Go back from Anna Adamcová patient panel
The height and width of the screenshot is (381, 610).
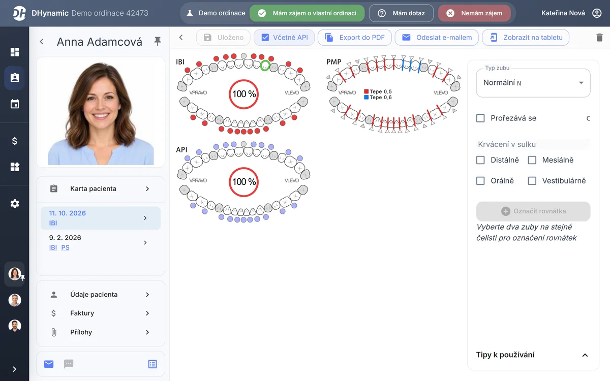point(42,42)
